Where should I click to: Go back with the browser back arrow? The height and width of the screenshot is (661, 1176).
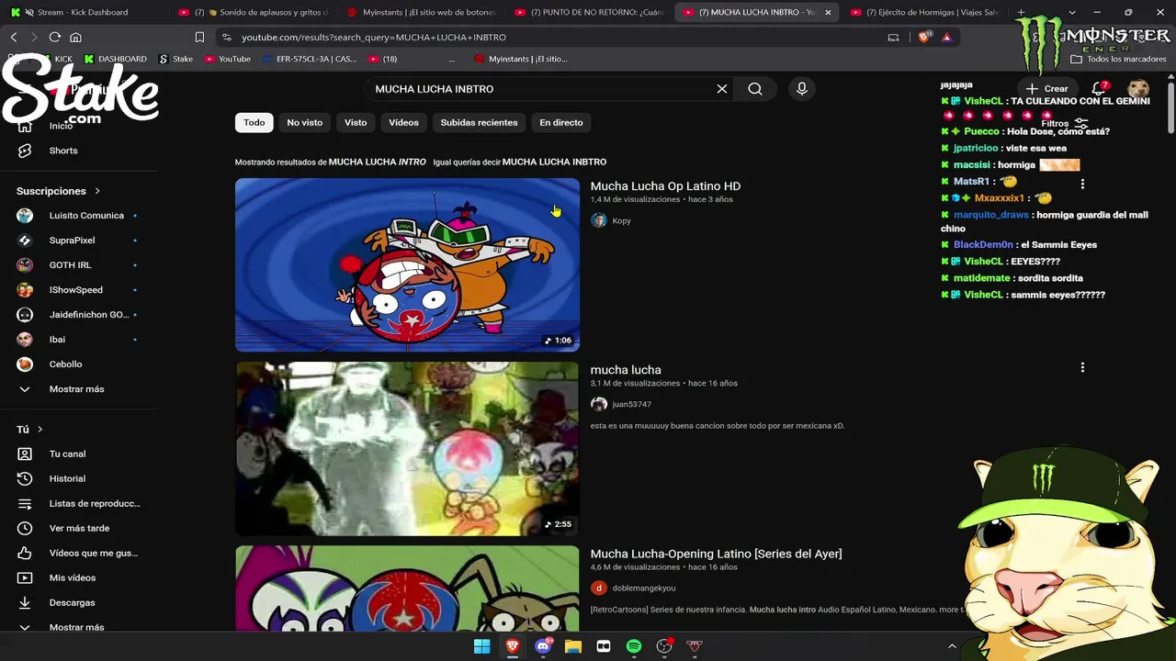point(14,38)
